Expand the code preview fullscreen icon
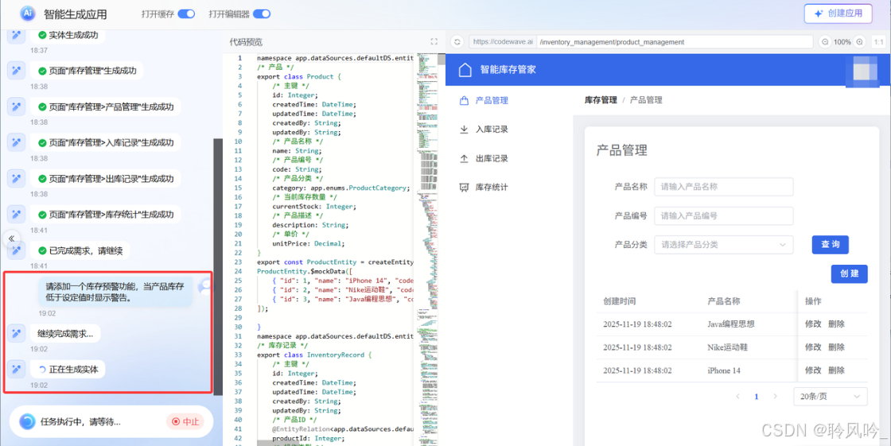The height and width of the screenshot is (446, 891). click(434, 41)
